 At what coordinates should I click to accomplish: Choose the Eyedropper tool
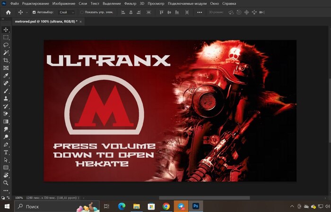tap(6, 75)
